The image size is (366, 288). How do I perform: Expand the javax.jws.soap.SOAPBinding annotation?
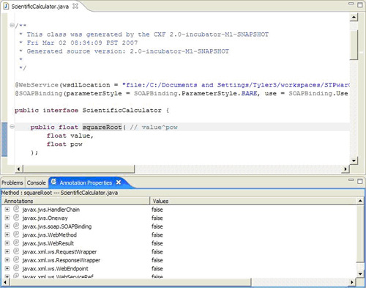7,226
